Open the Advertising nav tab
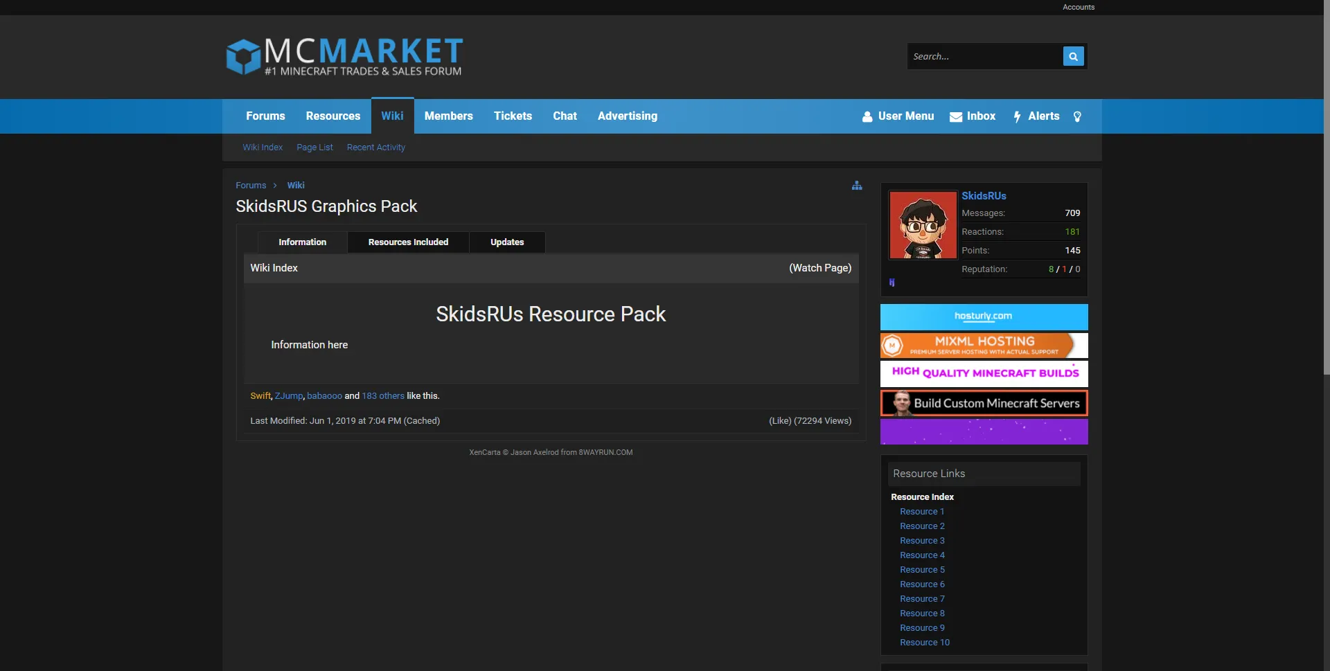This screenshot has height=671, width=1330. [x=628, y=116]
